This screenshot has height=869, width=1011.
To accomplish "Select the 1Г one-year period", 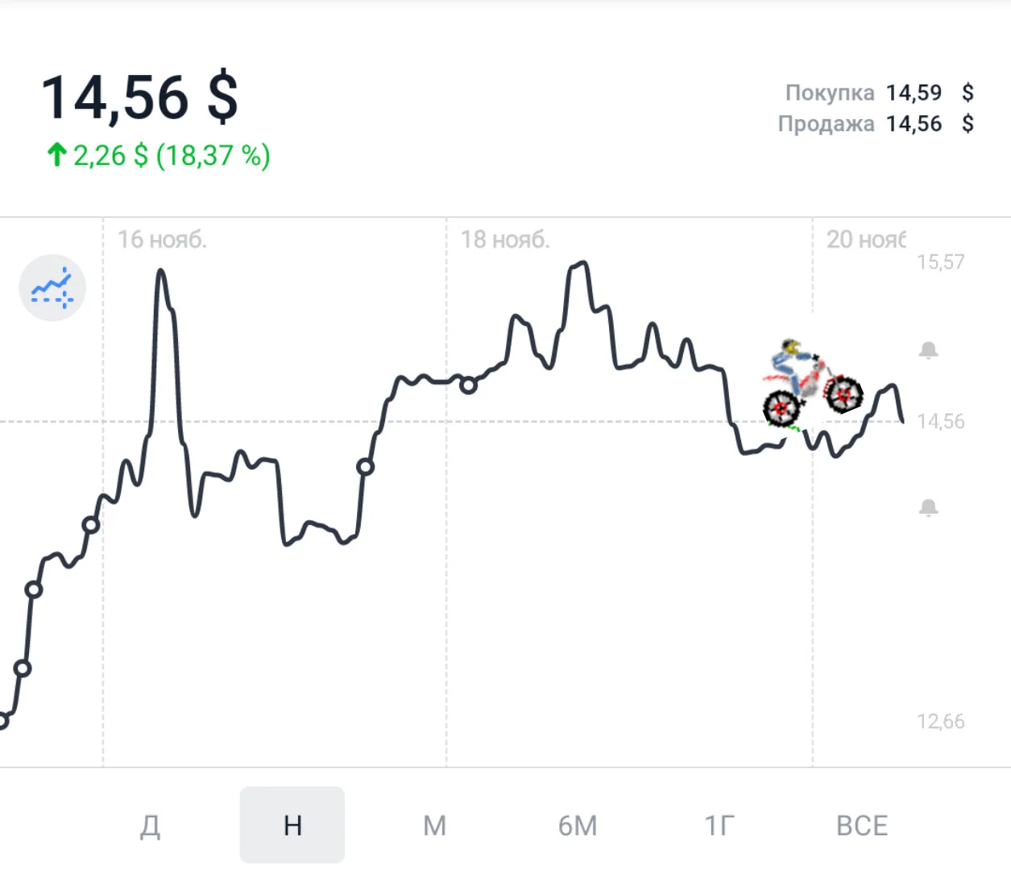I will point(719,826).
